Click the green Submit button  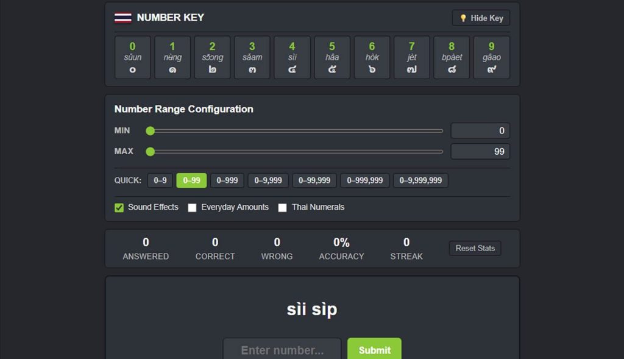point(375,349)
